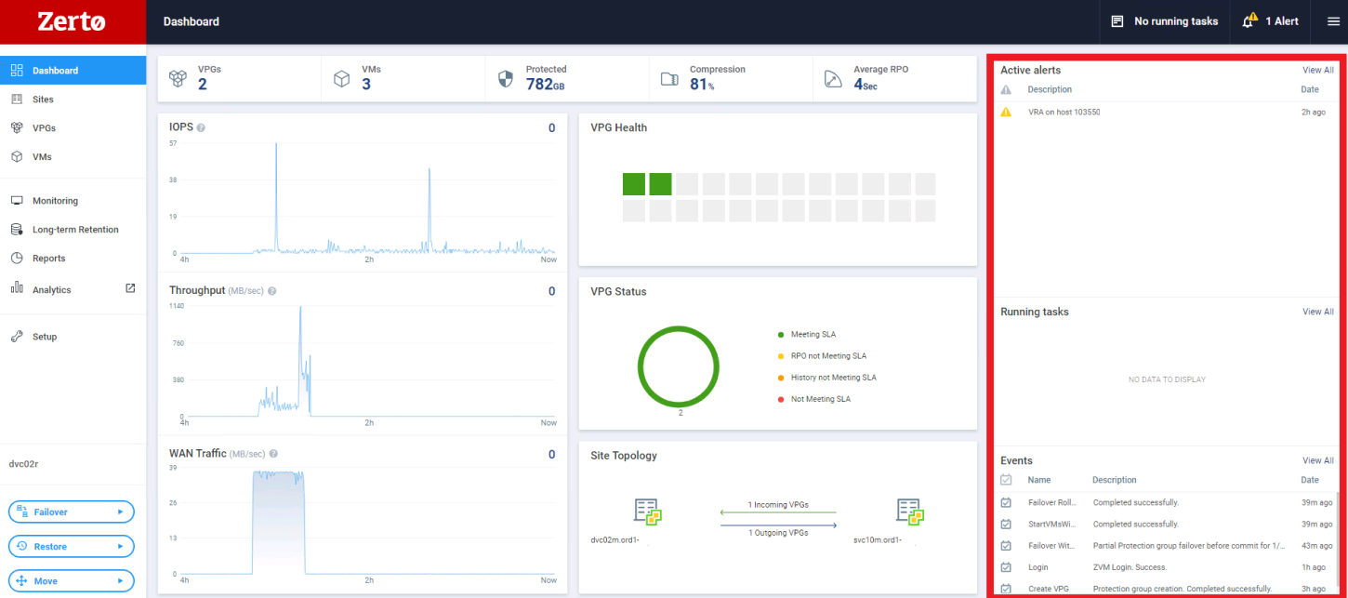The height and width of the screenshot is (598, 1348).
Task: Click the red Not Meeting SLA legend entry
Action: point(813,399)
